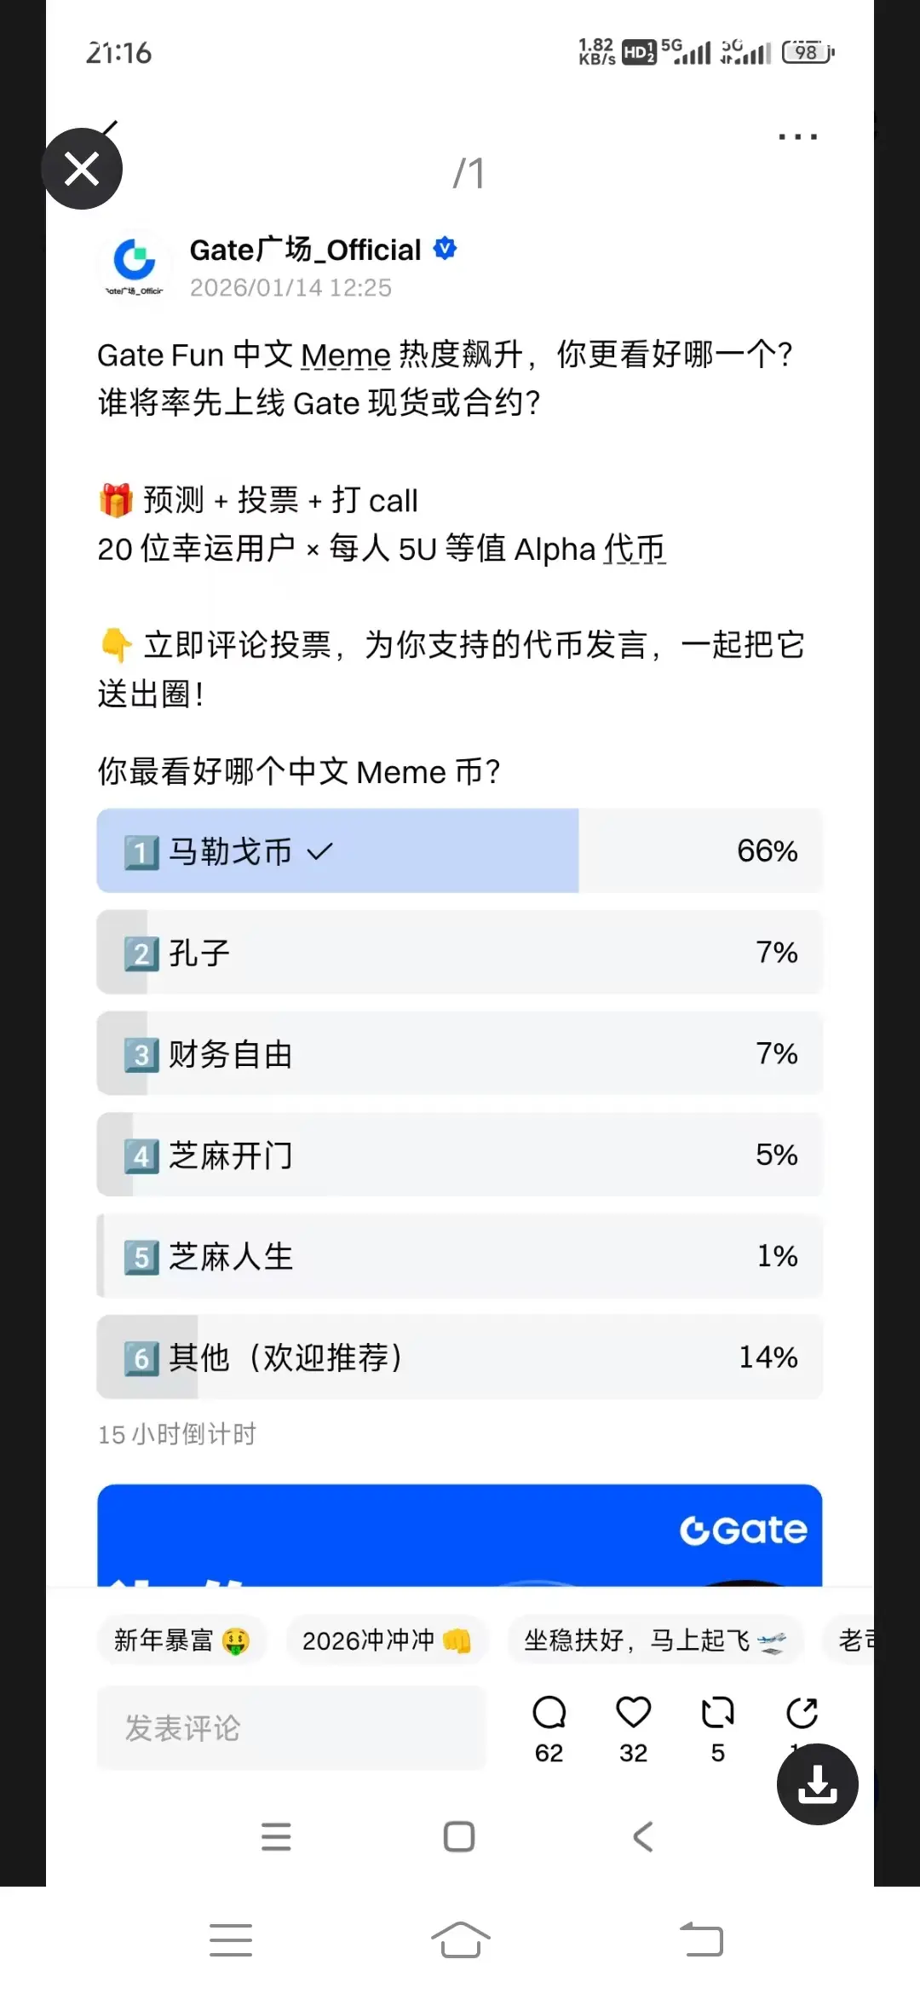Repost using the icon showing 5
This screenshot has width=920, height=1994.
717,1713
